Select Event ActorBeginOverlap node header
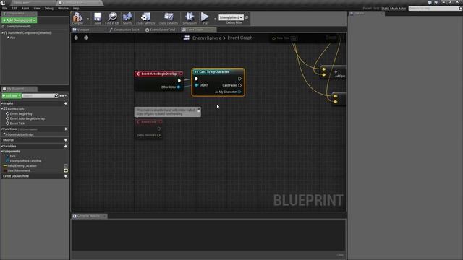The height and width of the screenshot is (260, 463). pyautogui.click(x=159, y=74)
